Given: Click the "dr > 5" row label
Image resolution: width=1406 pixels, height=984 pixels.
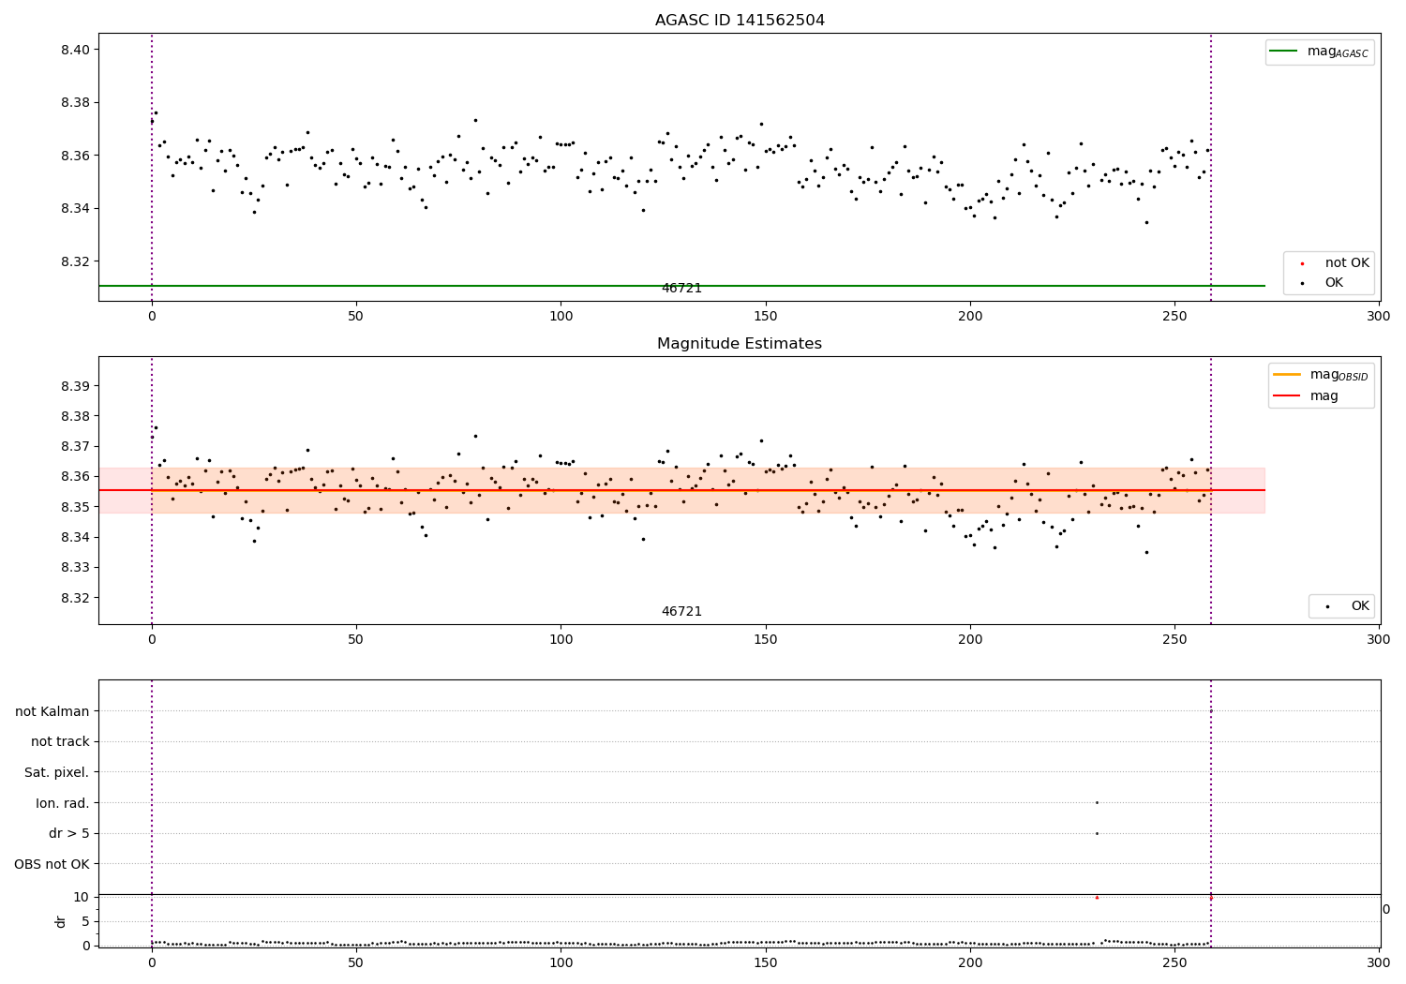Looking at the screenshot, I should coord(69,833).
